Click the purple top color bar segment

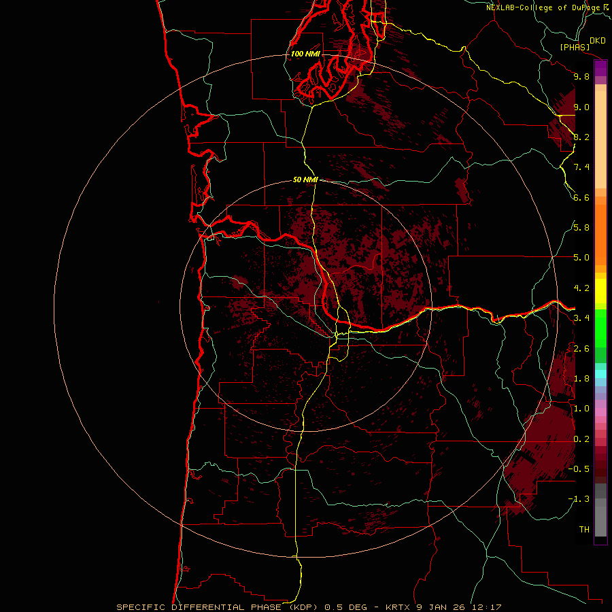click(x=600, y=68)
